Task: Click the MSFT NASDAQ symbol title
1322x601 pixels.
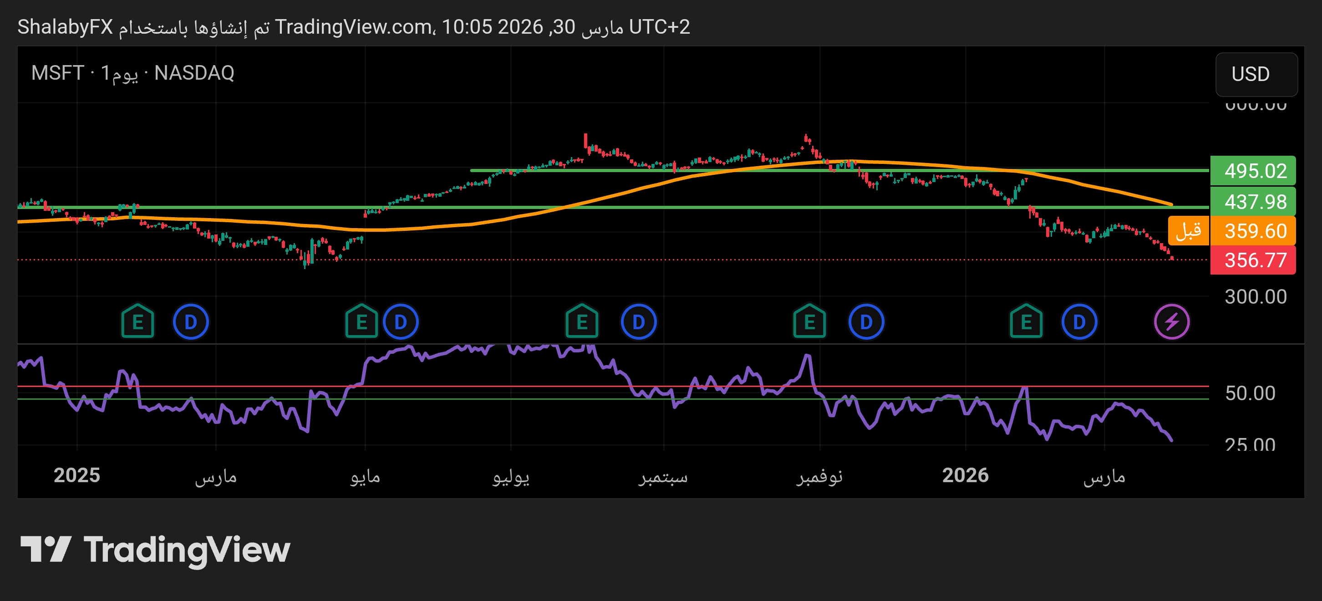Action: click(x=132, y=73)
